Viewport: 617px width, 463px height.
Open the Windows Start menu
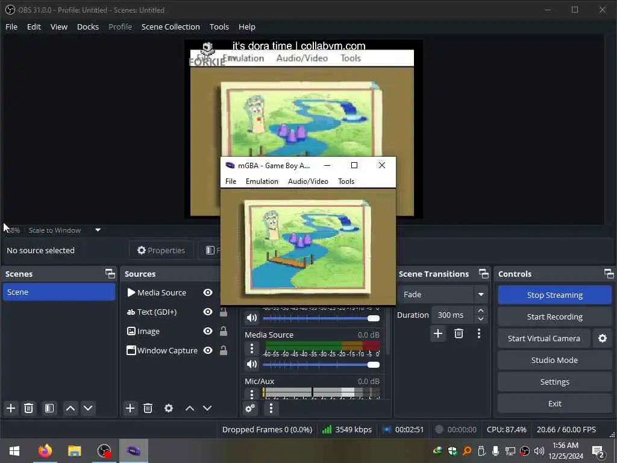(14, 451)
